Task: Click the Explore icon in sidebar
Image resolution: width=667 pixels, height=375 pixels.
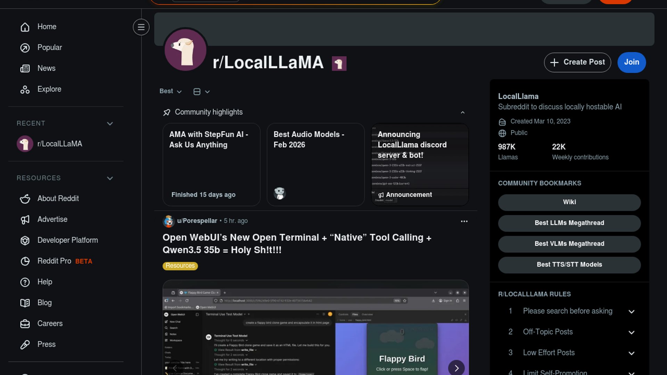Action: click(25, 90)
